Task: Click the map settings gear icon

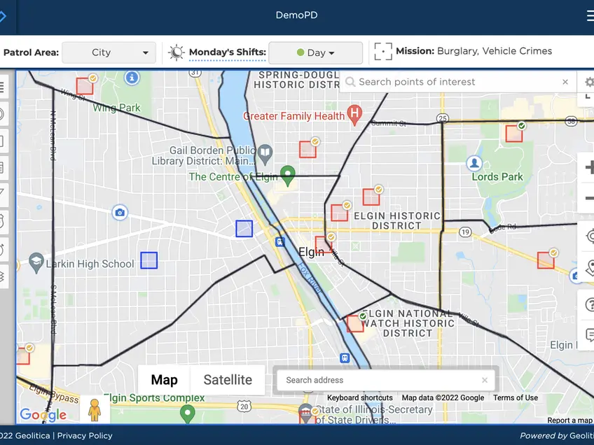Action: click(589, 83)
